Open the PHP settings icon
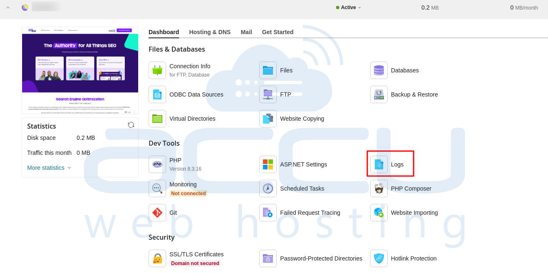548x273 pixels. point(157,164)
